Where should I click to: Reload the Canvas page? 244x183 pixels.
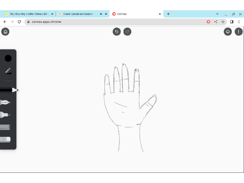pos(19,22)
